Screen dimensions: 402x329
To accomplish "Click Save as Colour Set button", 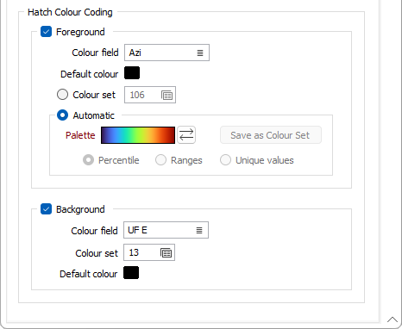I will pyautogui.click(x=271, y=135).
